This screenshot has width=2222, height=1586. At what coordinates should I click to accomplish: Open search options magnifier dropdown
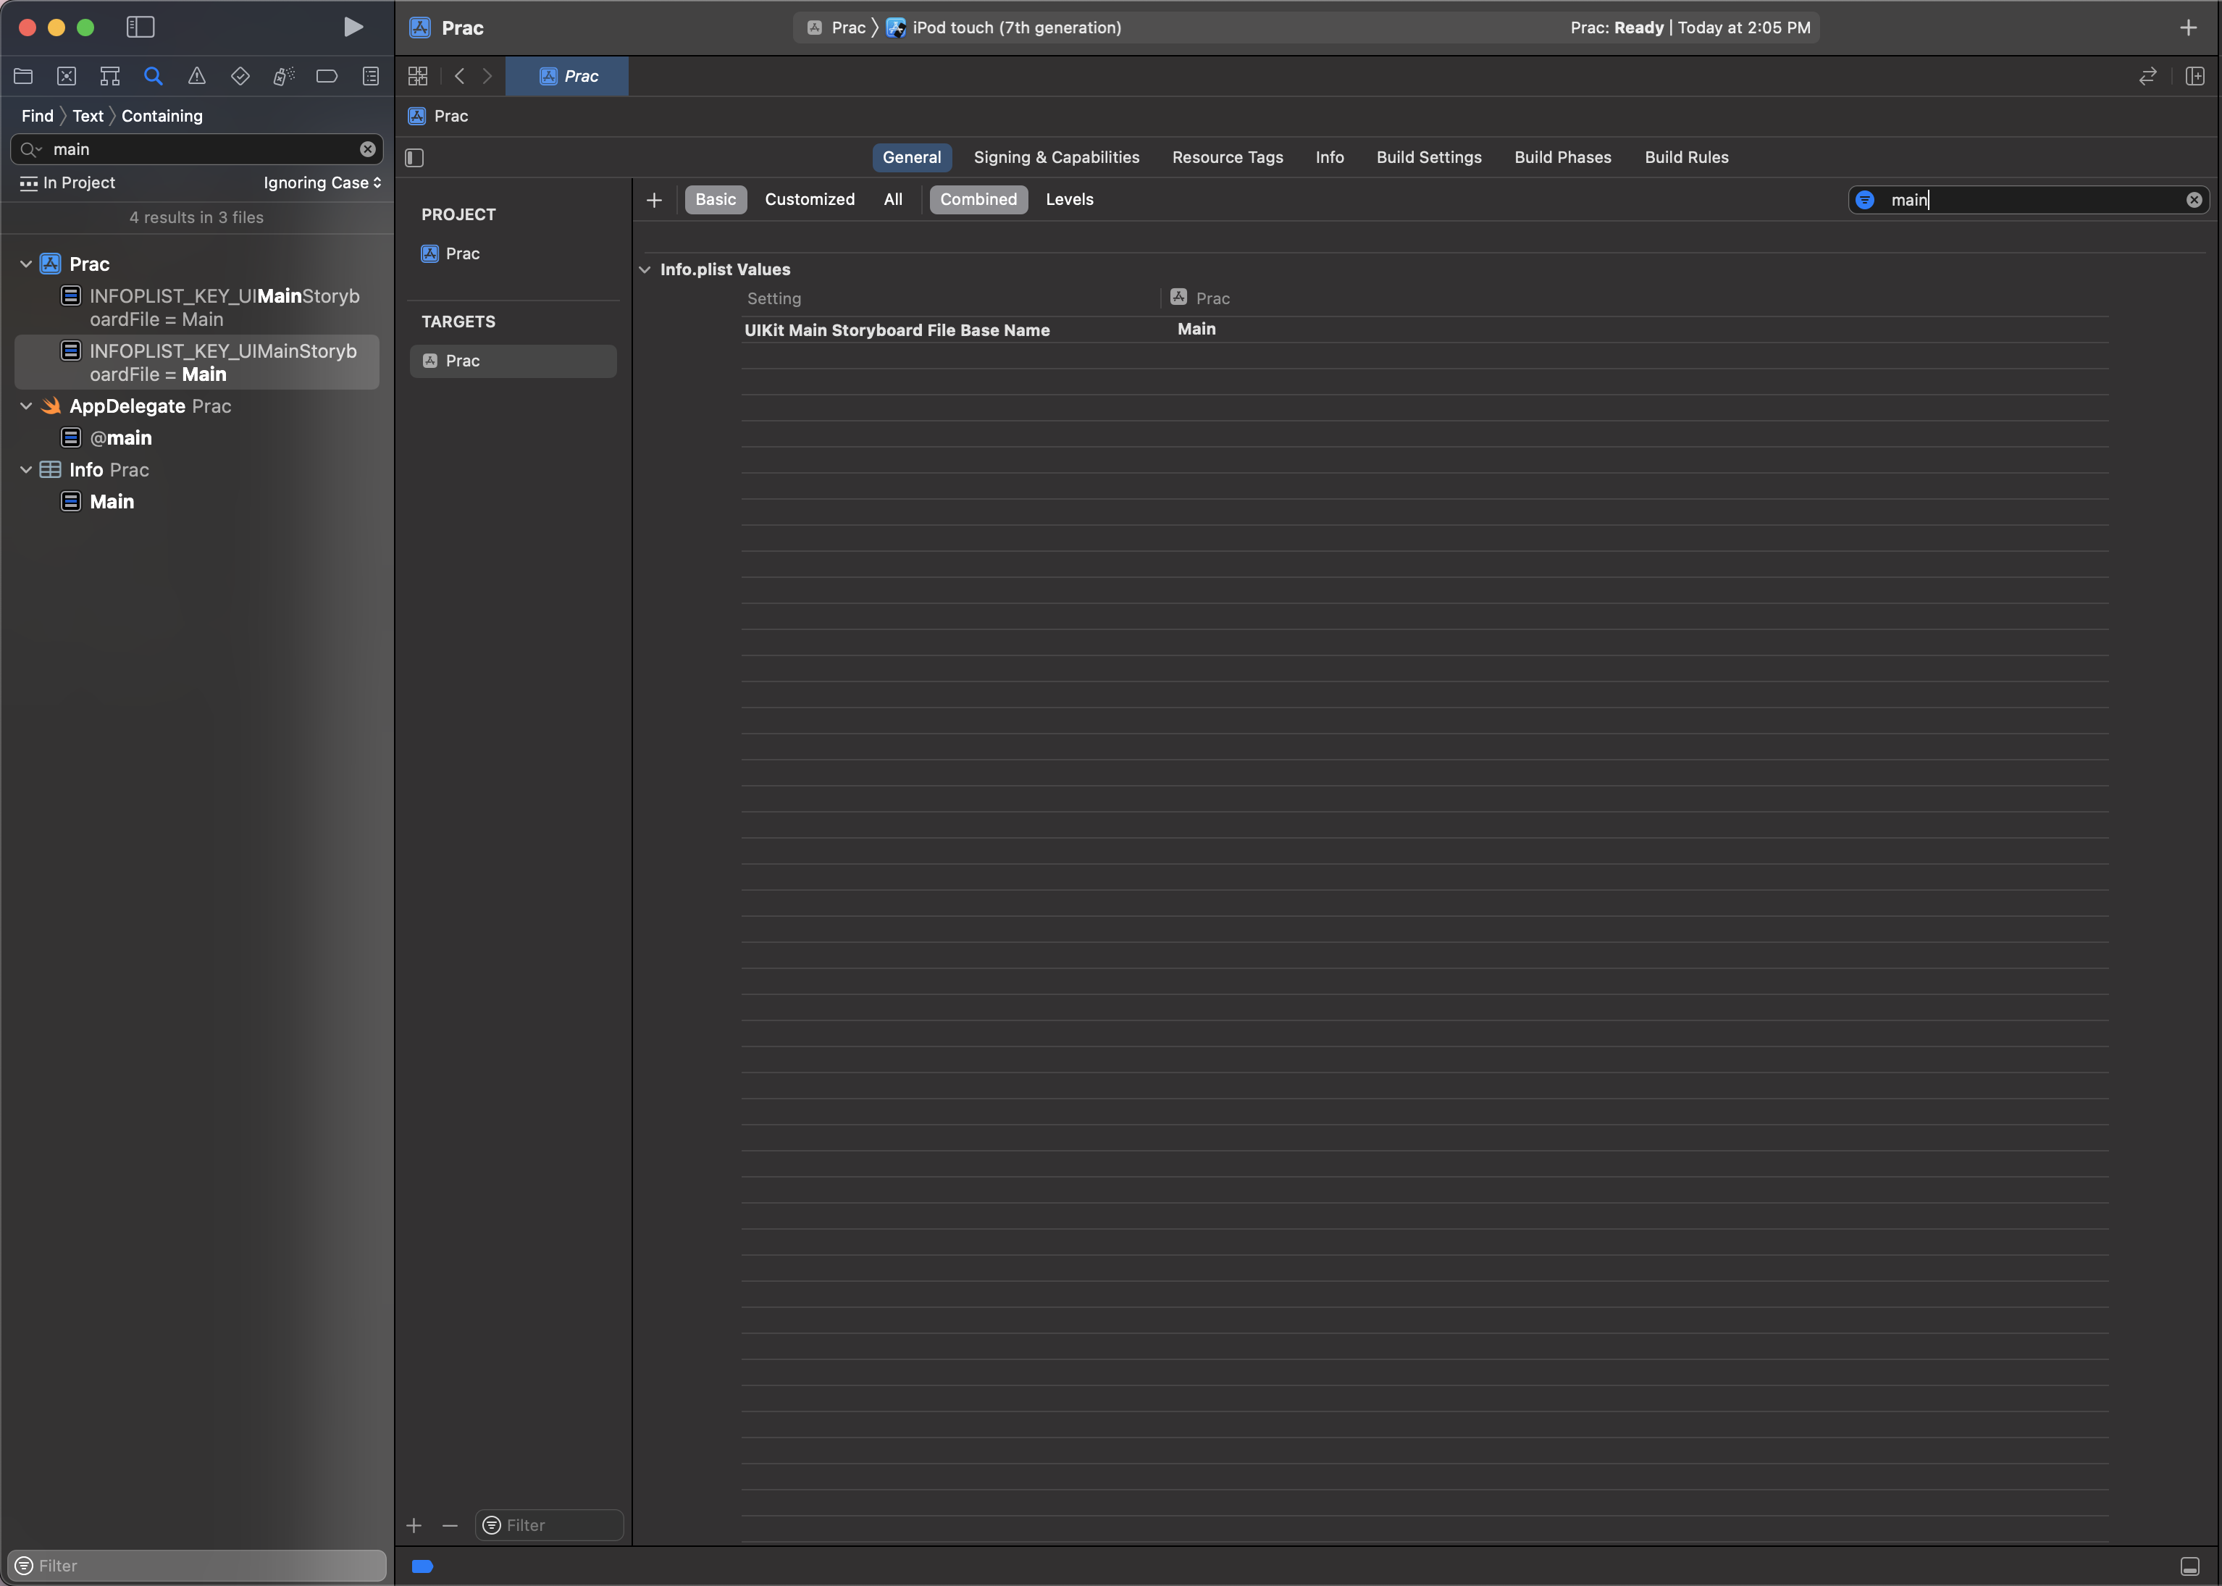click(x=31, y=149)
